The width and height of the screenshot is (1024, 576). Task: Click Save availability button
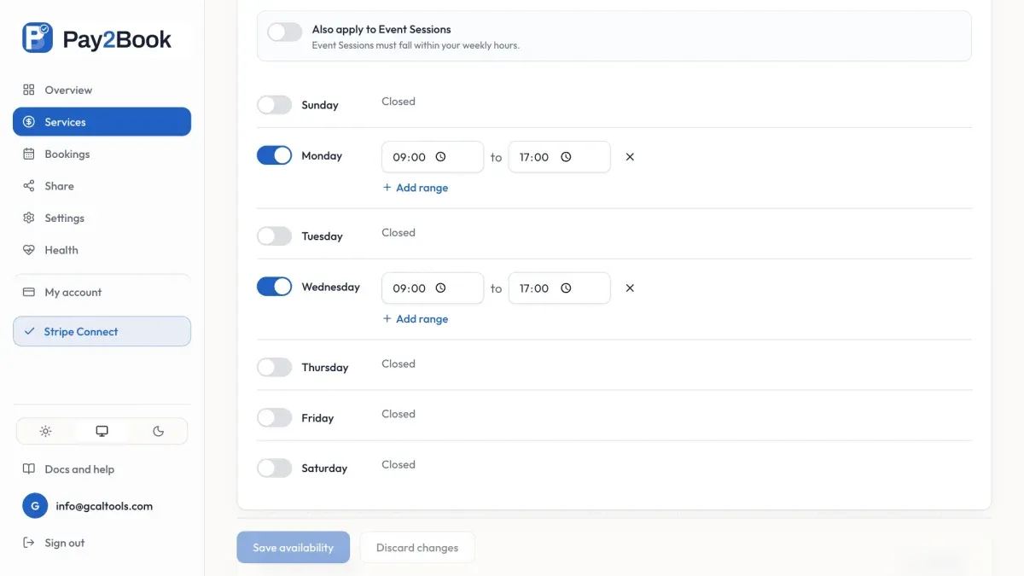tap(294, 548)
